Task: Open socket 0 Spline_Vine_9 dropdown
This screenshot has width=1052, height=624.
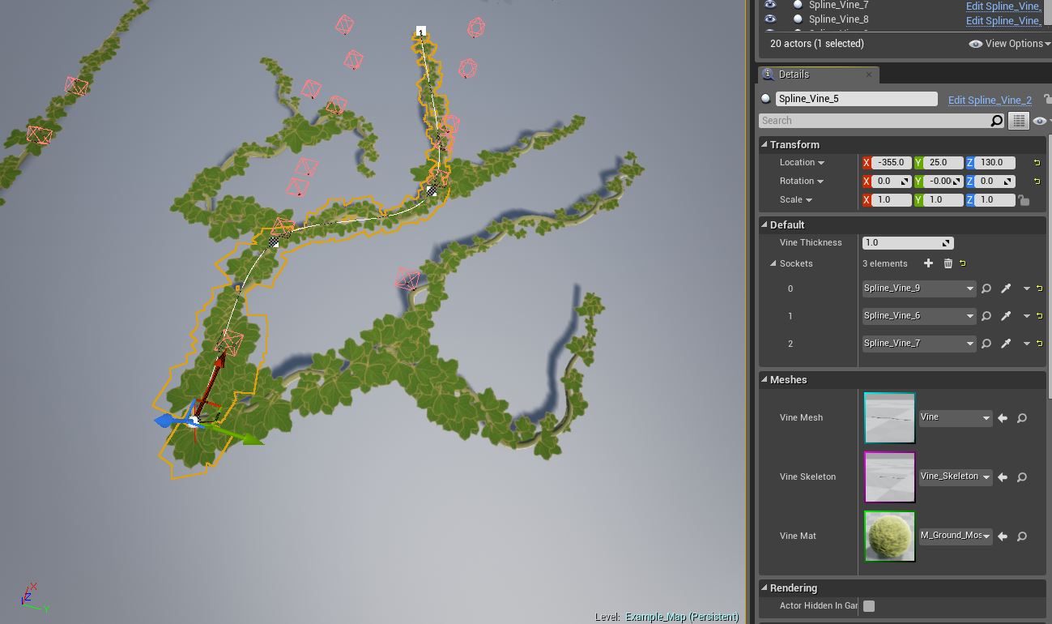Action: pos(918,288)
